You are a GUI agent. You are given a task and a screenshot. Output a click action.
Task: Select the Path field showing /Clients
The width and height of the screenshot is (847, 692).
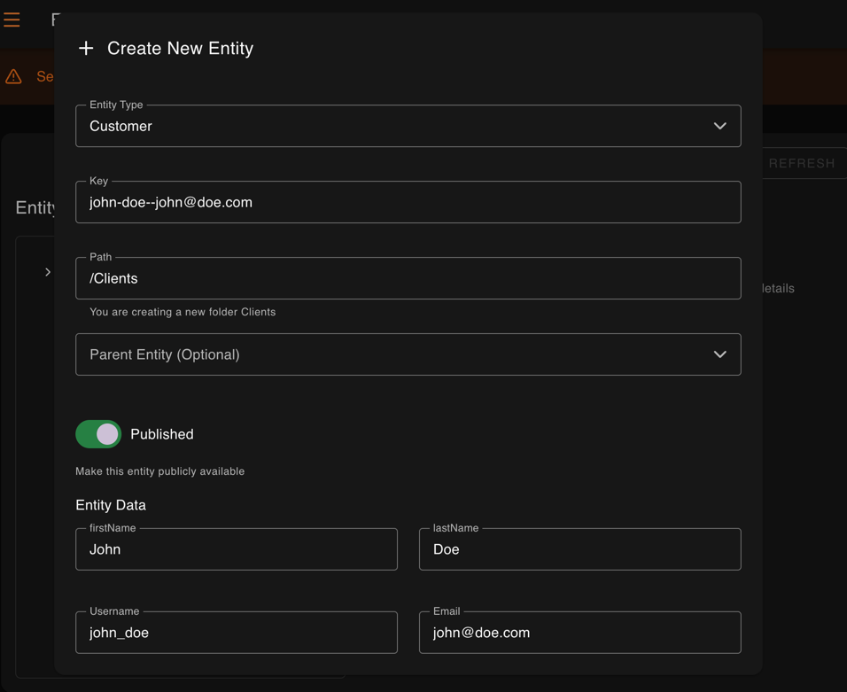click(x=408, y=278)
